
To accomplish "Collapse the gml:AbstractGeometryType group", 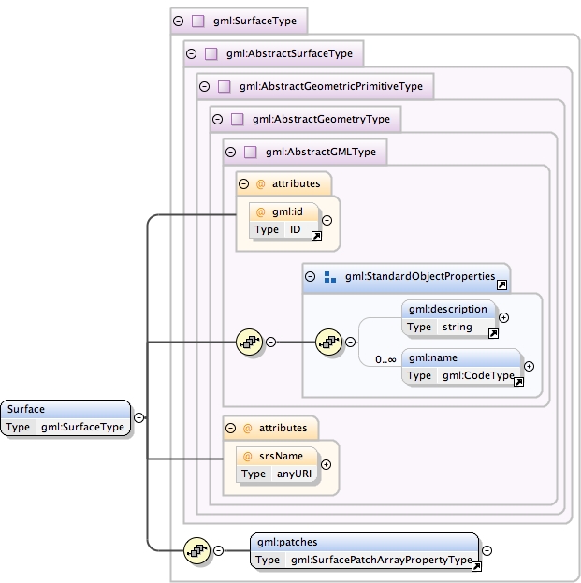I will tap(217, 120).
